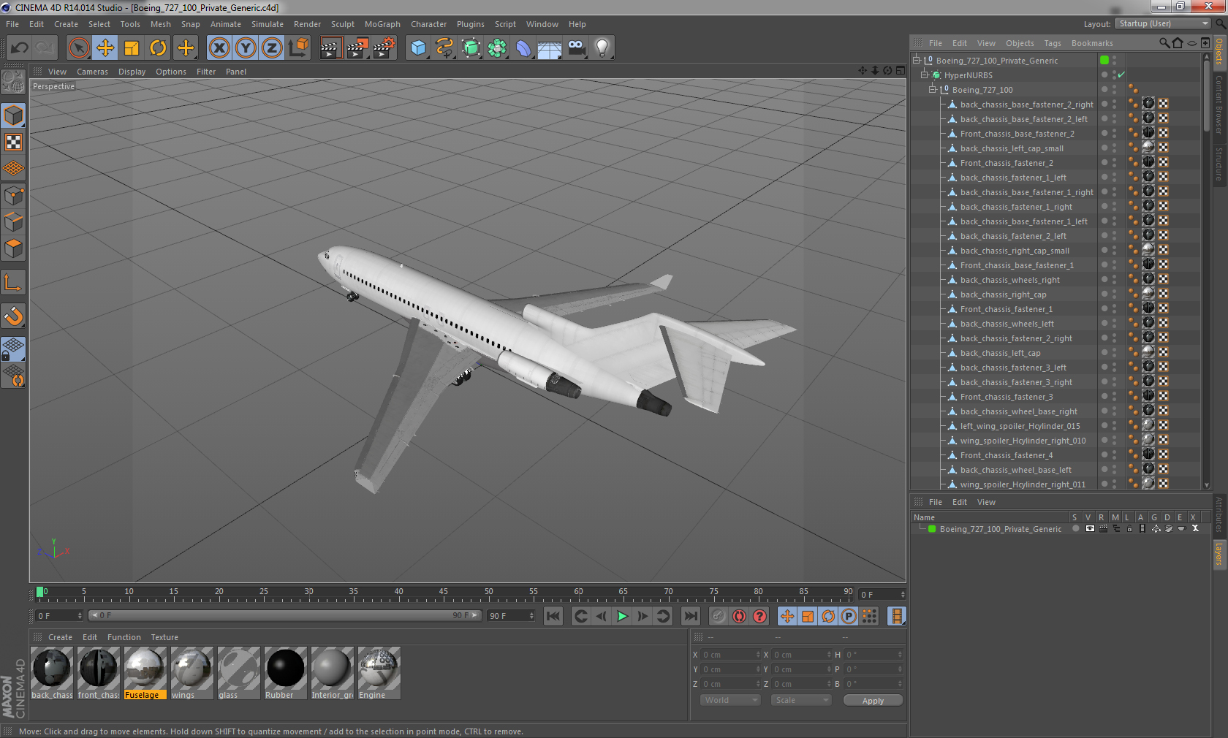Open the spline tools icon
1228x738 pixels.
click(444, 48)
